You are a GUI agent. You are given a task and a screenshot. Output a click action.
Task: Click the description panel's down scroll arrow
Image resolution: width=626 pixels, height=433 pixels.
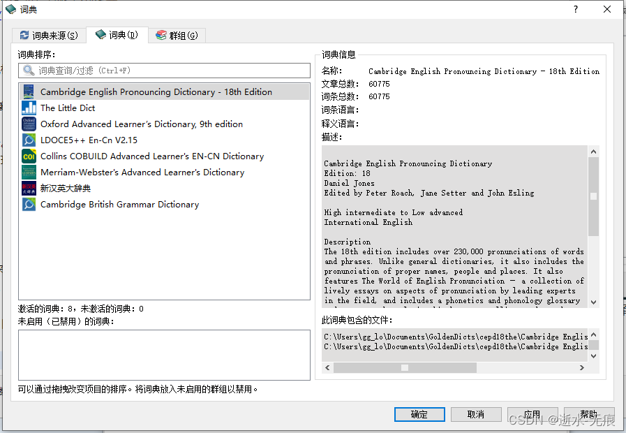point(594,301)
